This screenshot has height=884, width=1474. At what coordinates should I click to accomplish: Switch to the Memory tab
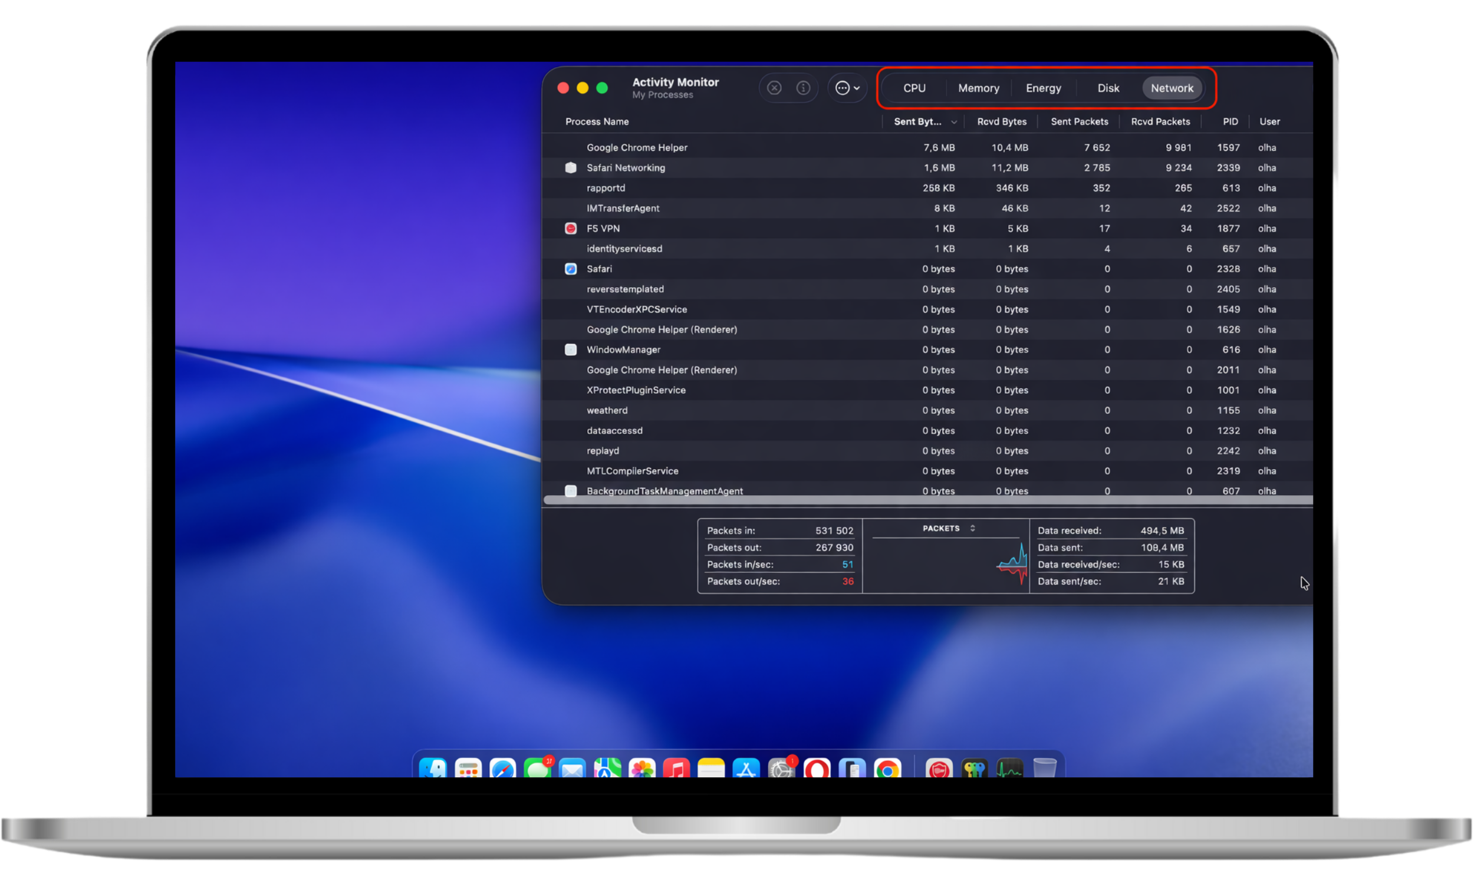pyautogui.click(x=978, y=88)
